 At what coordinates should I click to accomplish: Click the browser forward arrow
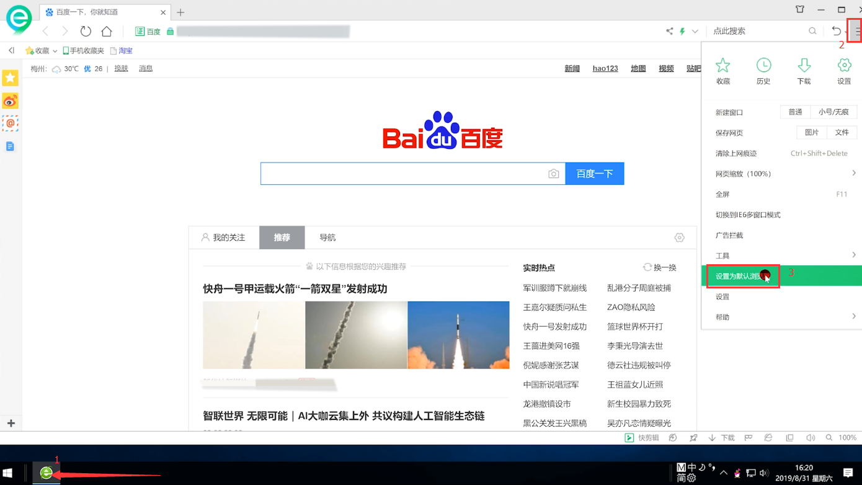pyautogui.click(x=64, y=31)
